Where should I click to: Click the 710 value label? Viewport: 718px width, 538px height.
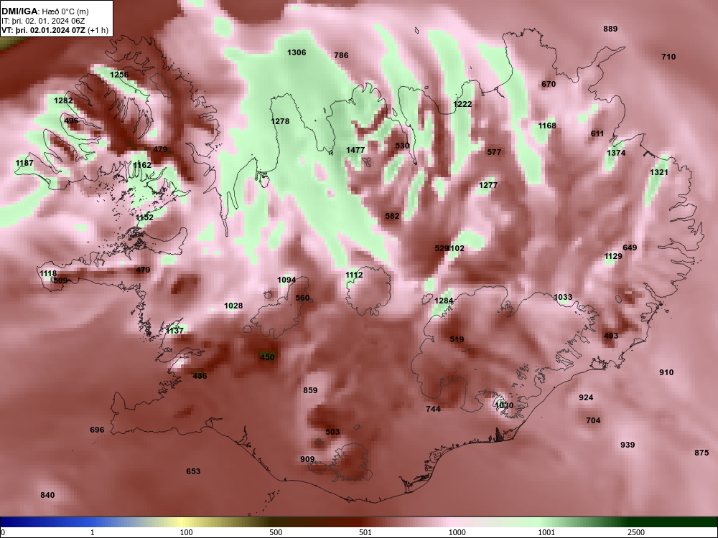668,57
